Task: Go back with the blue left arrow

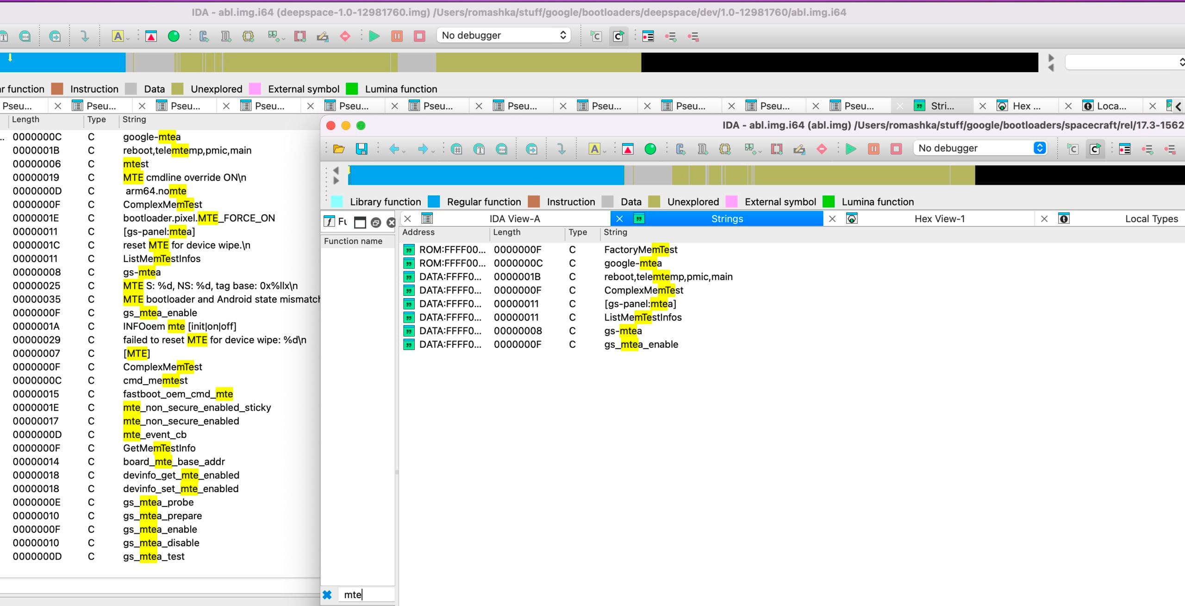Action: pyautogui.click(x=394, y=149)
